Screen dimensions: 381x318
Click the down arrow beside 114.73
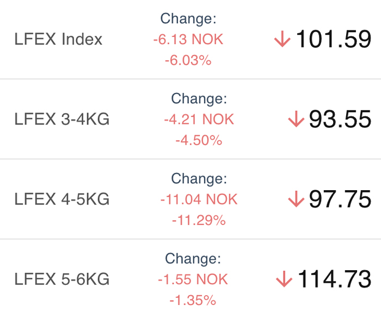point(284,279)
